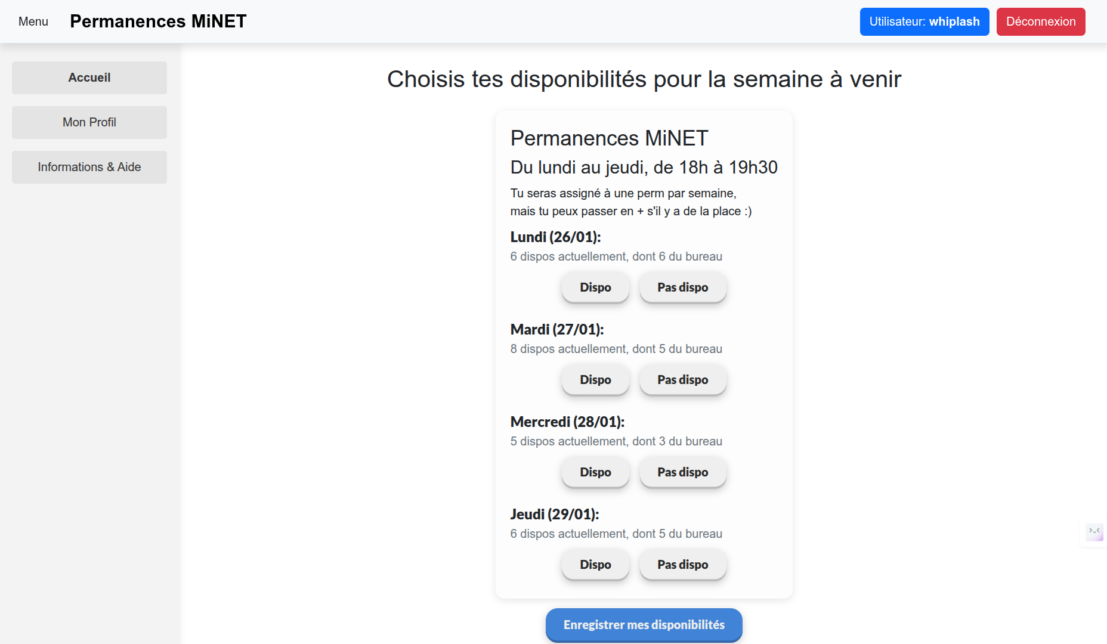Open the Utilisateur: whiplash account button
This screenshot has width=1107, height=644.
[924, 21]
